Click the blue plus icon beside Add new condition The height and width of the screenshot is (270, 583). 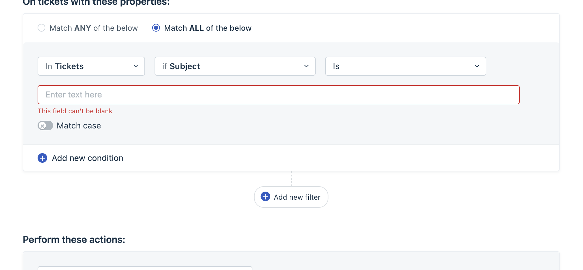click(42, 158)
